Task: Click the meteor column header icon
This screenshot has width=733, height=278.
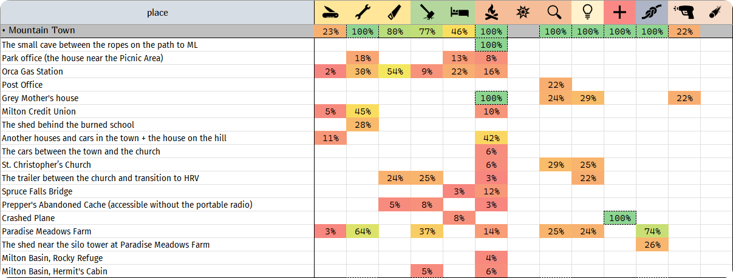Action: (716, 12)
